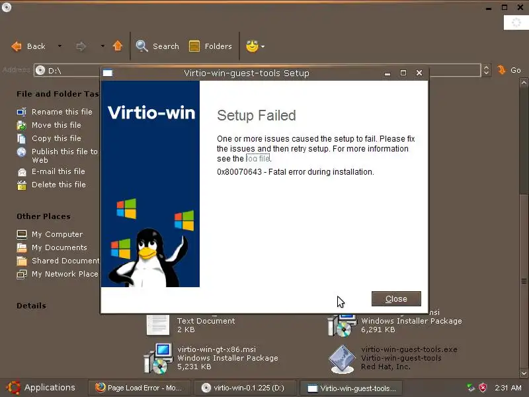
Task: Click the File and Folder Tasks header
Action: pos(58,94)
